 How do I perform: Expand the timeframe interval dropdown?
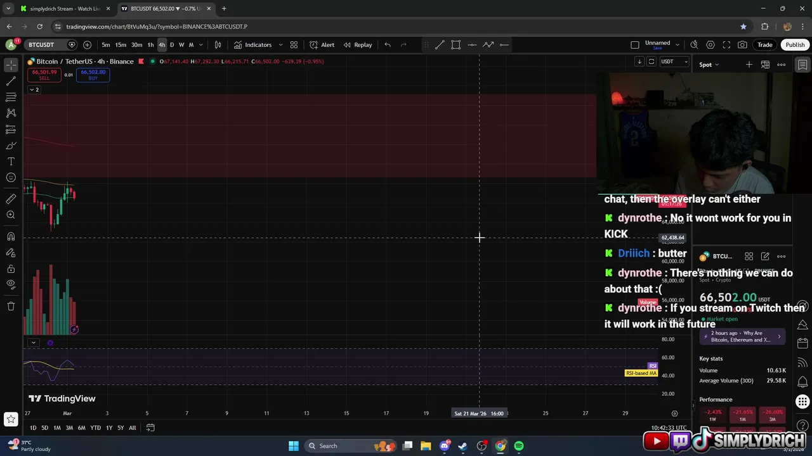pyautogui.click(x=201, y=45)
